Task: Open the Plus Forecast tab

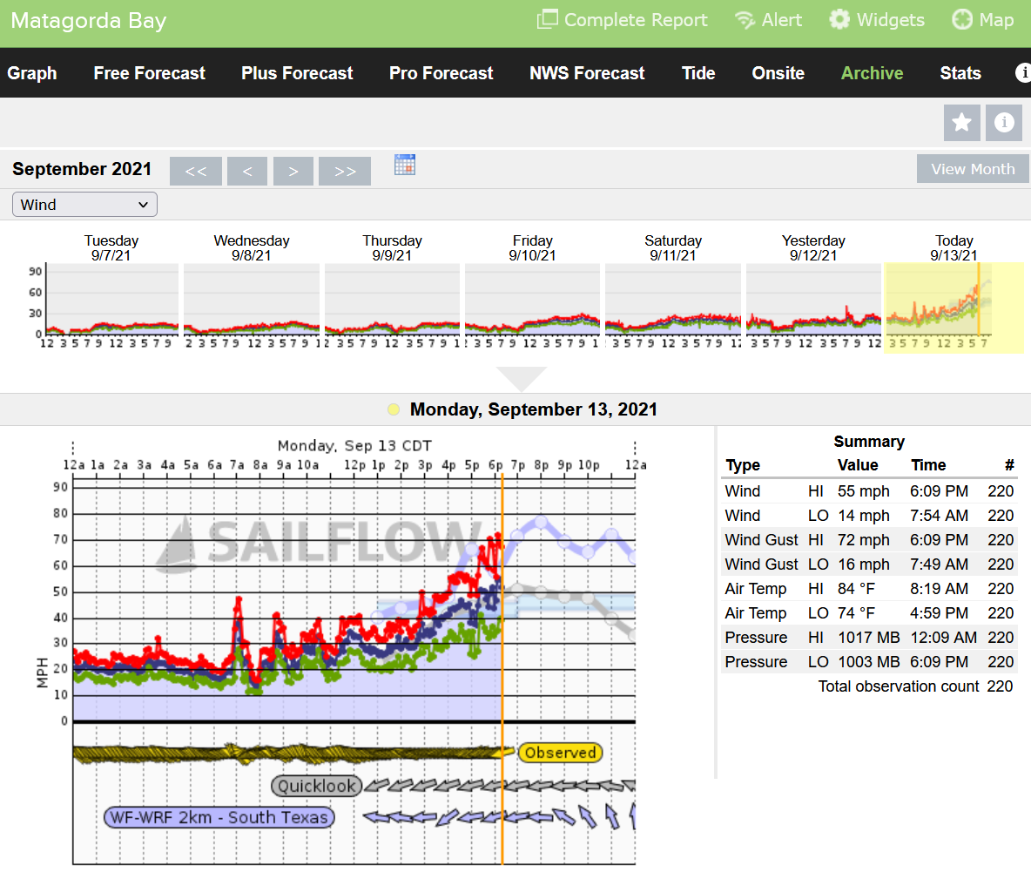Action: pyautogui.click(x=297, y=73)
